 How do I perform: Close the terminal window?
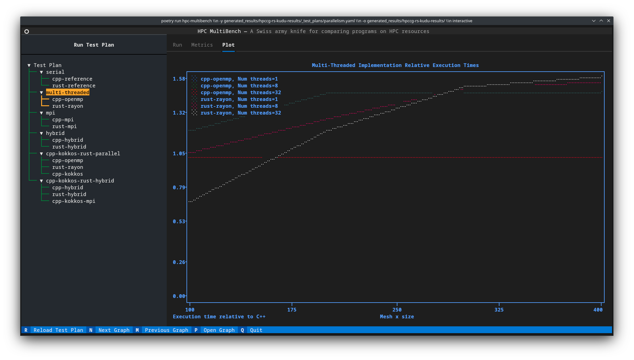[x=609, y=21]
